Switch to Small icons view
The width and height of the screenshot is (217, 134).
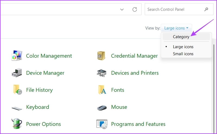(183, 54)
